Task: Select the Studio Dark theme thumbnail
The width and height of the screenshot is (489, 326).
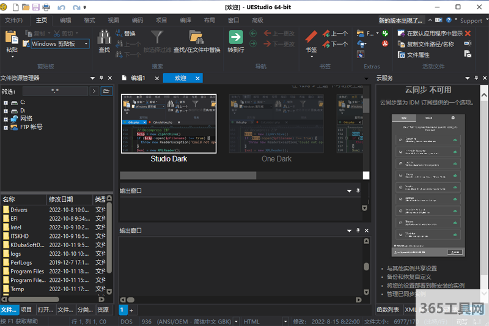Action: (169, 124)
